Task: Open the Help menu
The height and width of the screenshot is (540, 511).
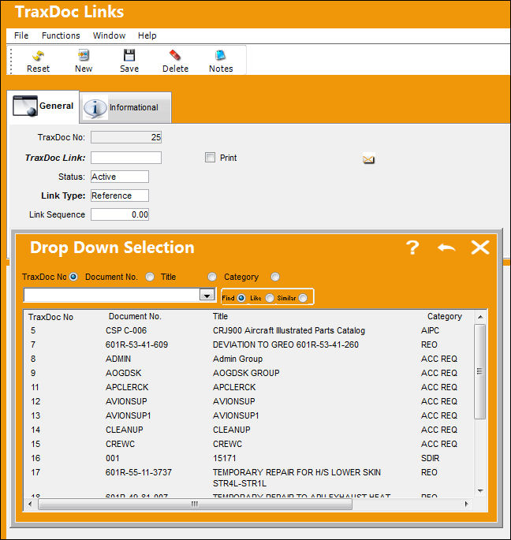Action: click(147, 35)
